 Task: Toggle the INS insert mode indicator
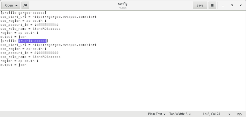tap(239, 114)
